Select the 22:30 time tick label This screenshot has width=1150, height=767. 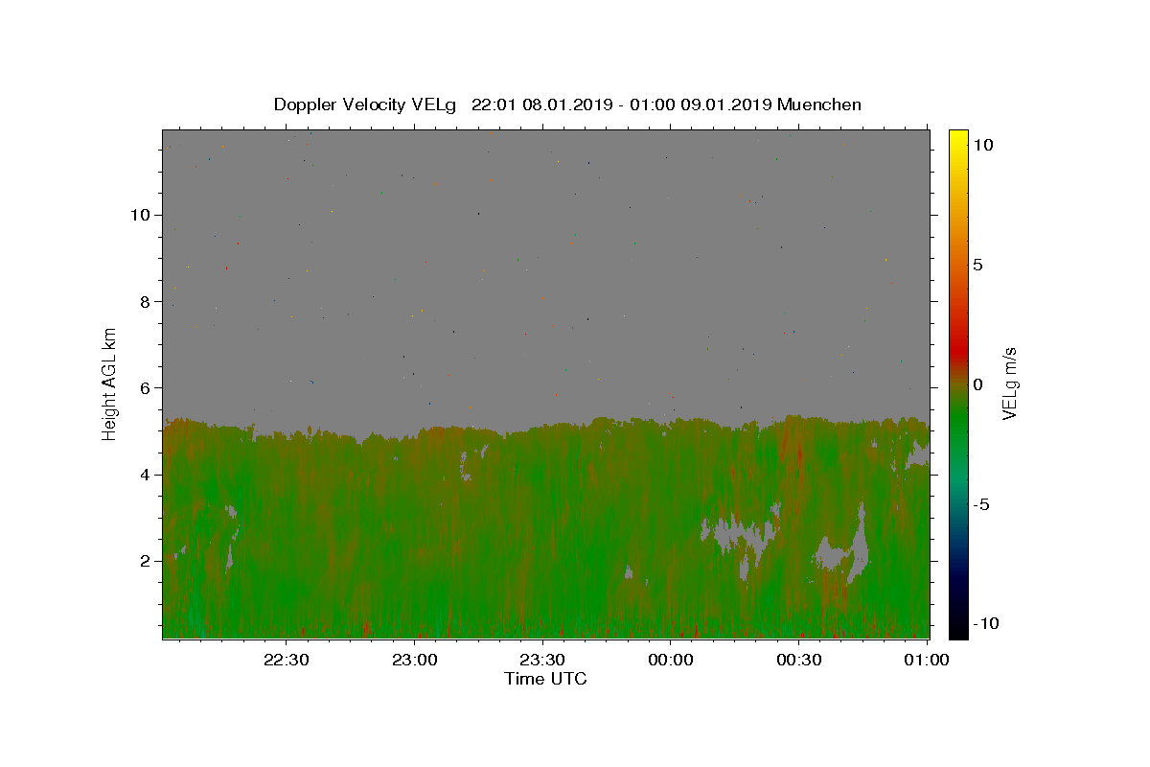point(287,661)
